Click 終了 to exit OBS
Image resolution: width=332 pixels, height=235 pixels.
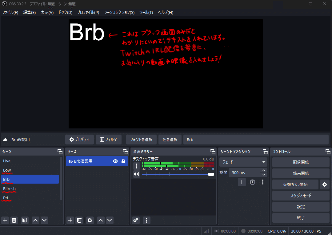[301, 218]
